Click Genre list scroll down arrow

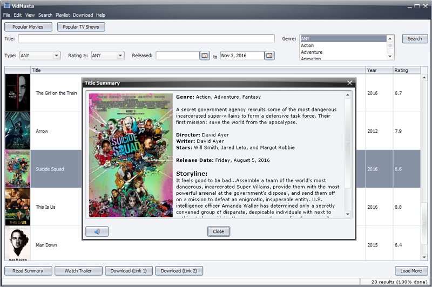tap(390, 57)
